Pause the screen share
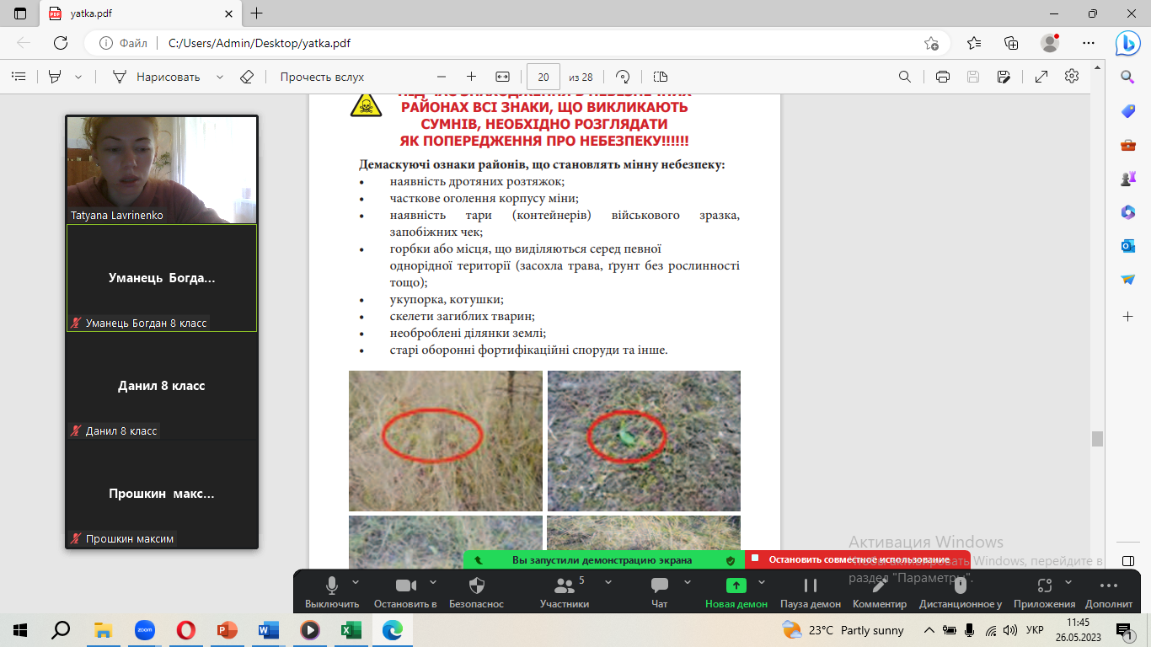Image resolution: width=1151 pixels, height=647 pixels. [811, 592]
